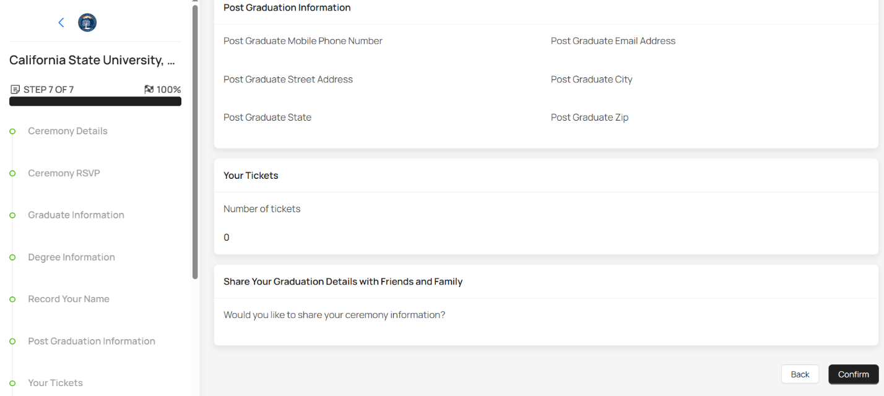Click the blue back chevron arrow
884x396 pixels.
(61, 22)
